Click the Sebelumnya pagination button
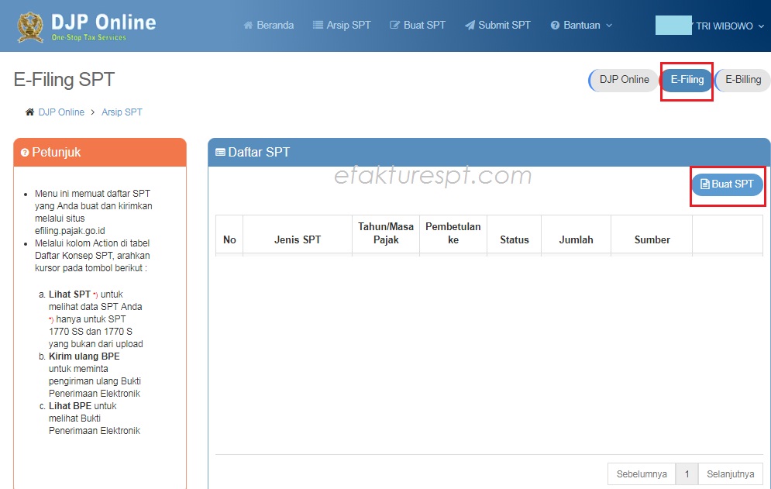Image resolution: width=771 pixels, height=489 pixels. [x=642, y=474]
